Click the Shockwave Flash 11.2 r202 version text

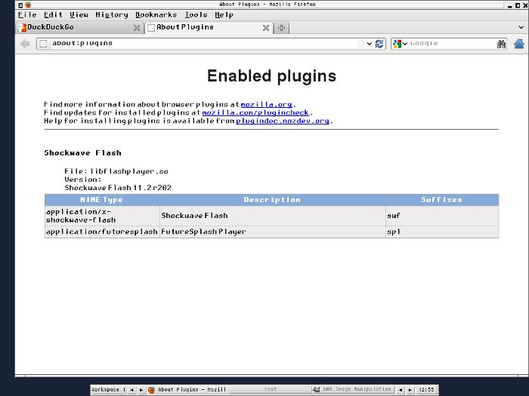coord(118,188)
